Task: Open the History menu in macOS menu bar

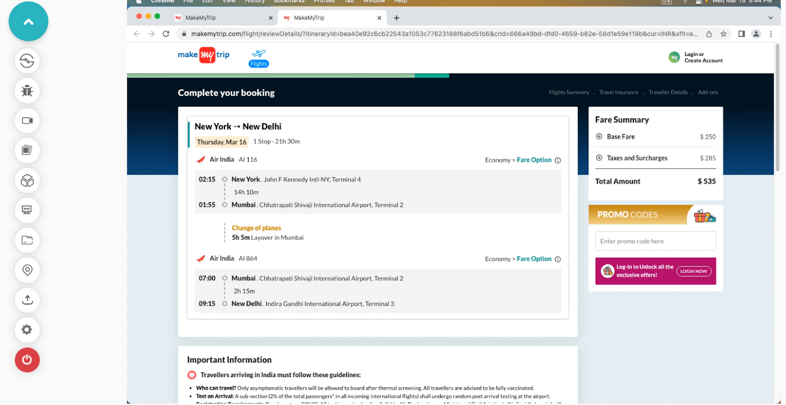Action: pyautogui.click(x=254, y=1)
